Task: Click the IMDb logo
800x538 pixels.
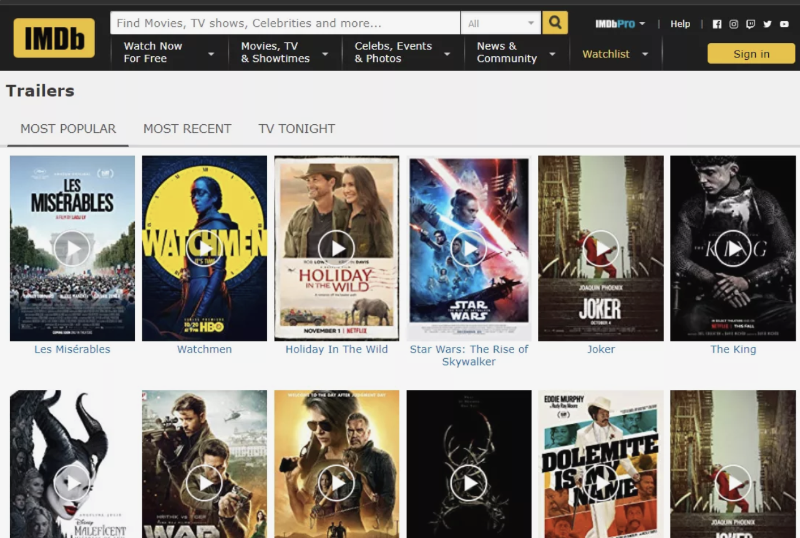Action: click(54, 38)
